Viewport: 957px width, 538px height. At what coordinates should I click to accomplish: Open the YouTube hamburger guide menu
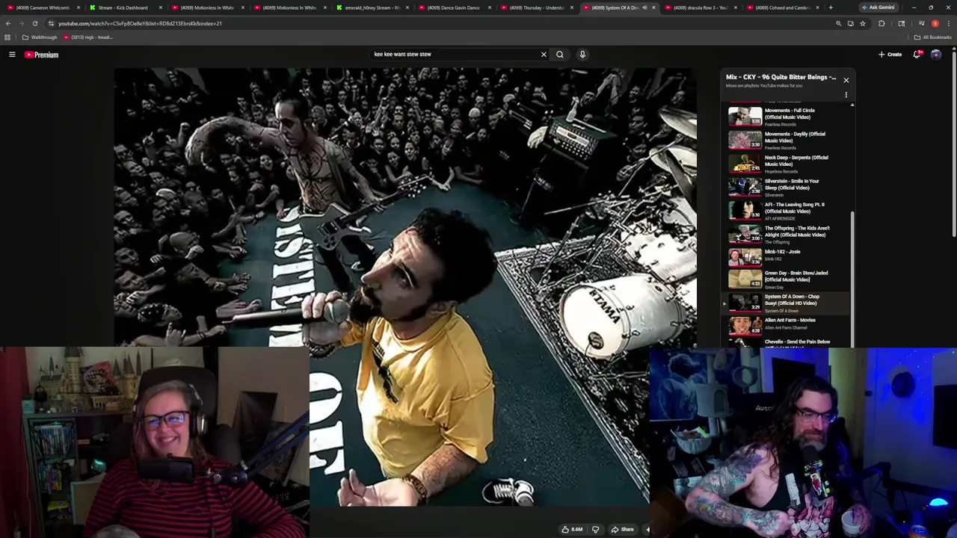[x=12, y=55]
